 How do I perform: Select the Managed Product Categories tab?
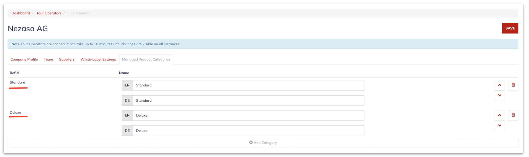[146, 59]
